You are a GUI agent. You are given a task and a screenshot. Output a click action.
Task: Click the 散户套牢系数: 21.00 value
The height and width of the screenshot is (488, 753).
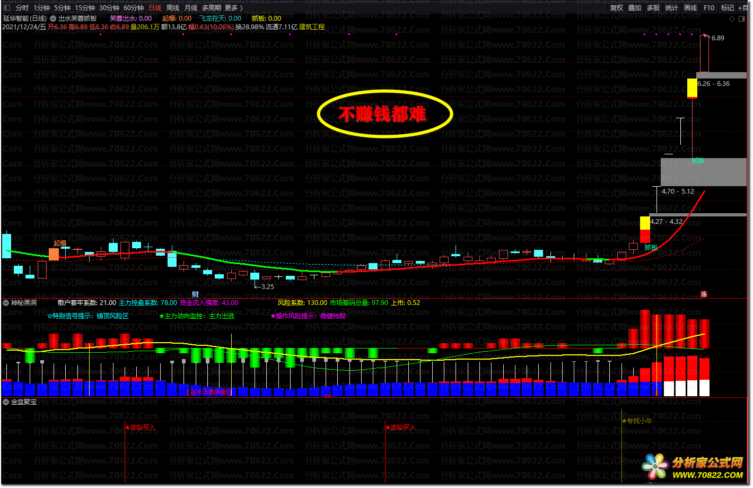(87, 303)
